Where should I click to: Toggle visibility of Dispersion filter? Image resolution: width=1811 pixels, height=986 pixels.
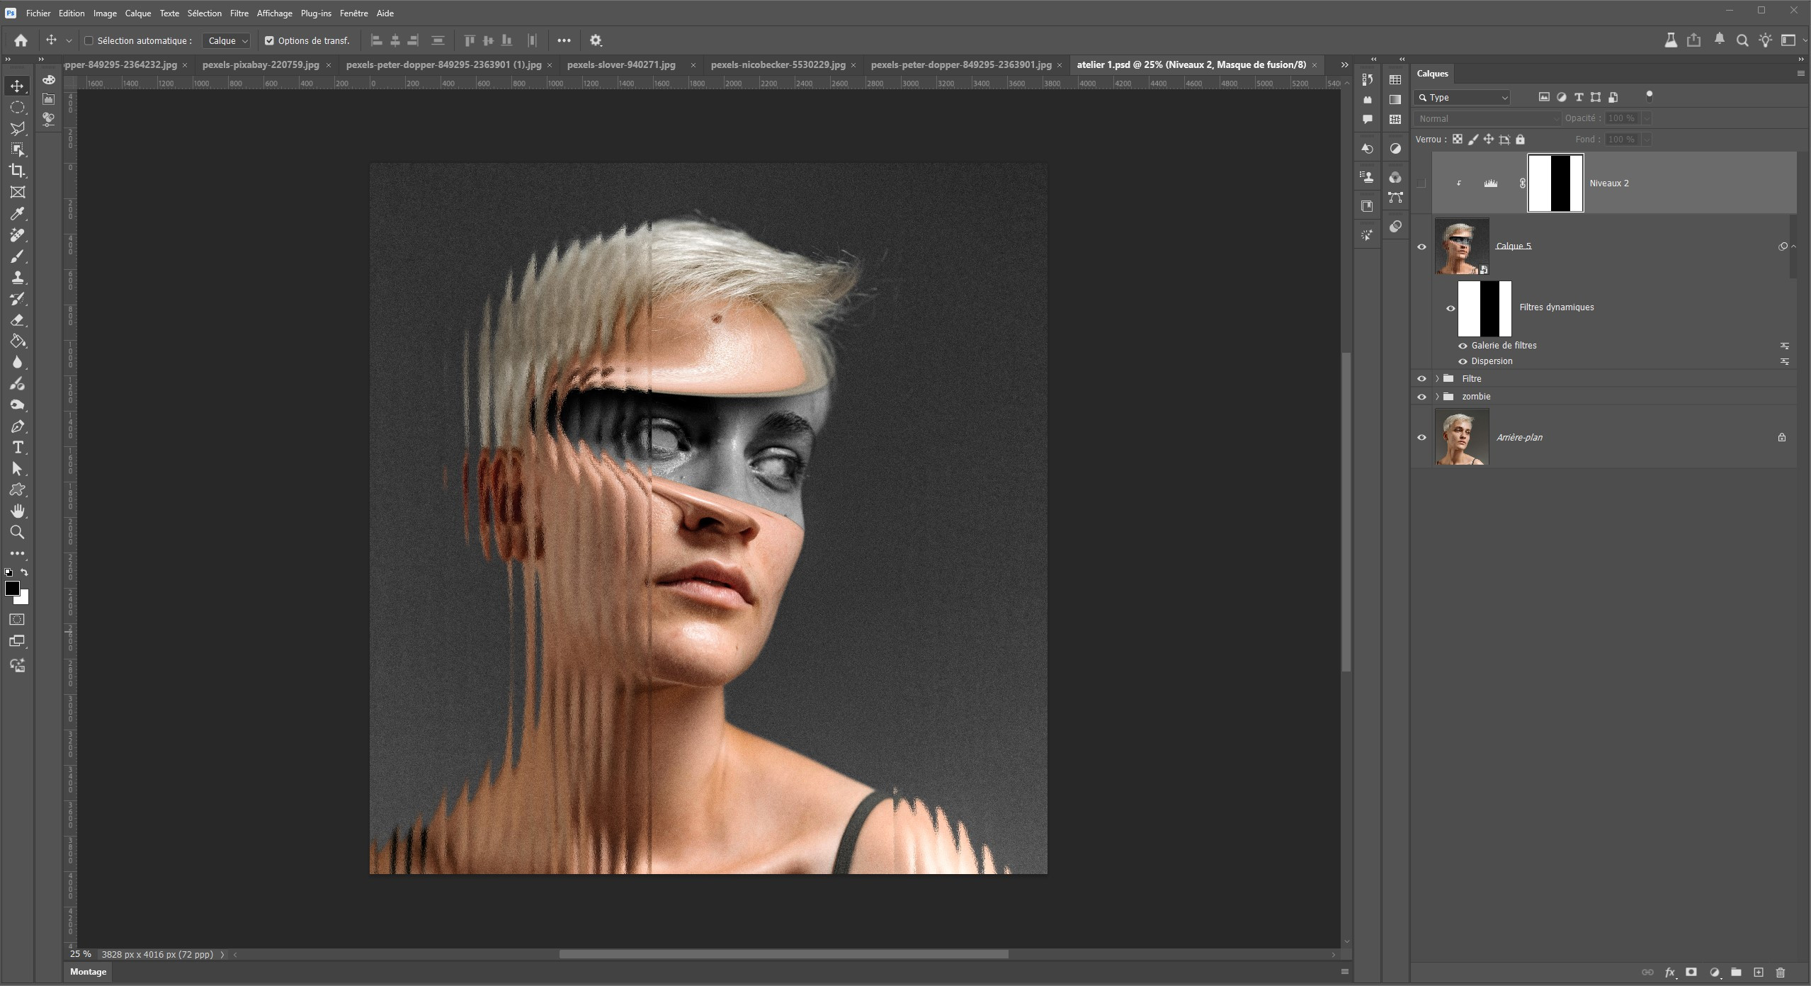[1463, 361]
